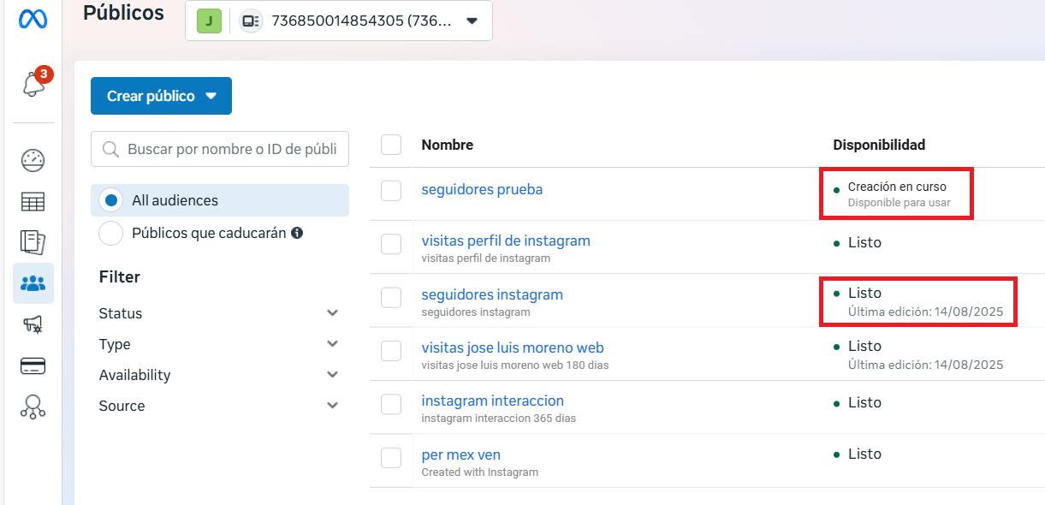
Task: Sort by the Disponibilidad column header
Action: 879,145
